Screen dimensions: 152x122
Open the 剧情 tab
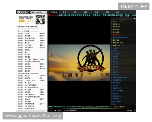click(x=86, y=12)
